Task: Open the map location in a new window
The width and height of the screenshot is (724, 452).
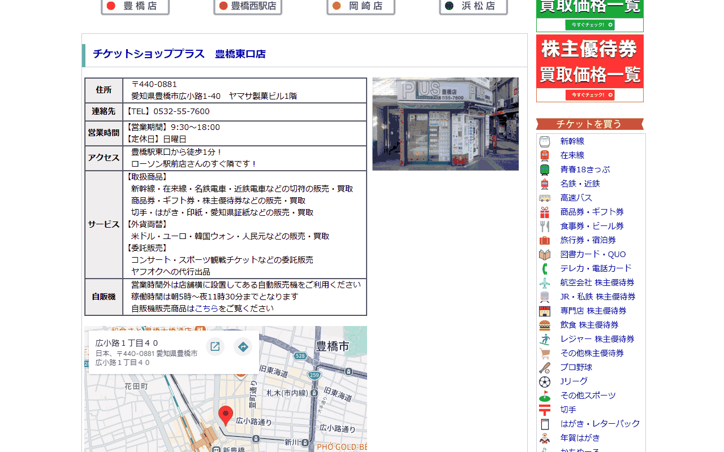Action: (215, 346)
